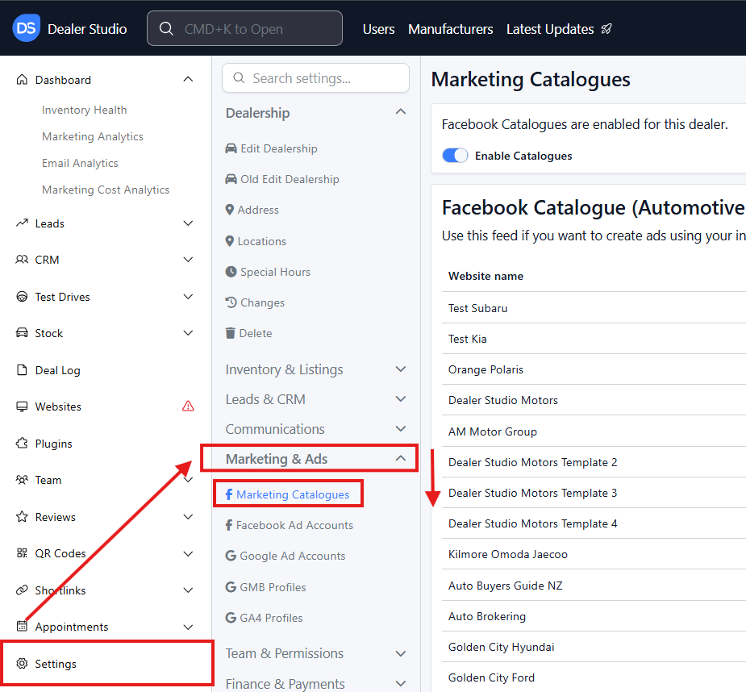
Task: Select the Golden City Hyundai row
Action: coord(594,647)
